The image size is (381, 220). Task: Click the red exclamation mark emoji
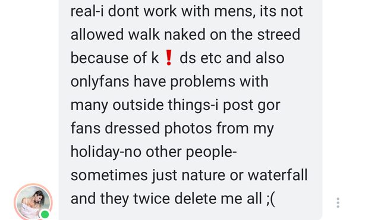(169, 58)
